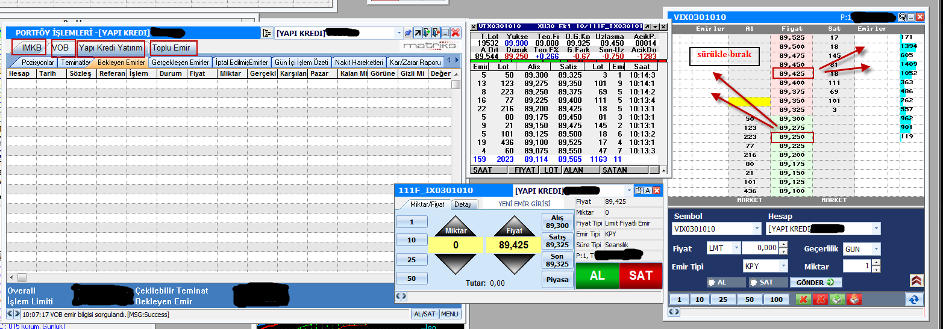The image size is (943, 329).
Task: Open the Gün İçi İşlem Özeti tab
Action: 301,63
